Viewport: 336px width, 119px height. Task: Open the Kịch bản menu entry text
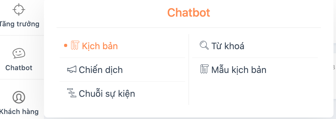100,46
